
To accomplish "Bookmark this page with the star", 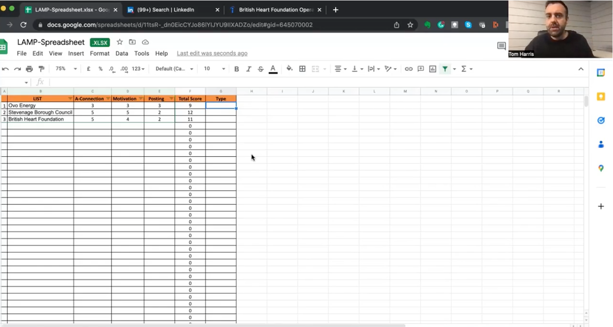I will click(410, 25).
